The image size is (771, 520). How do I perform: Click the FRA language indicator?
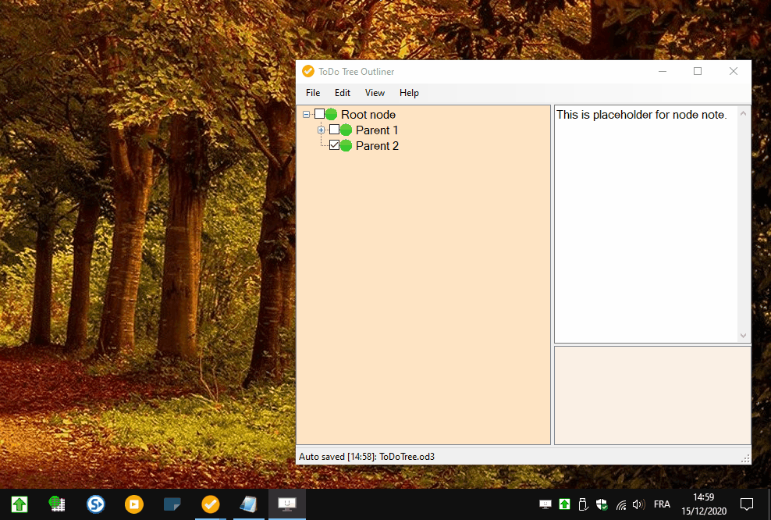click(x=662, y=504)
